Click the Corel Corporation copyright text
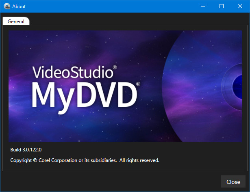 [85, 160]
